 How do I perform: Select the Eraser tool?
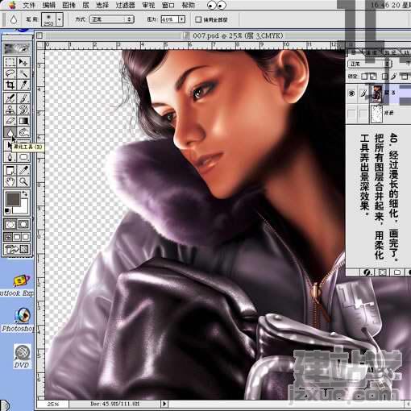(10, 121)
